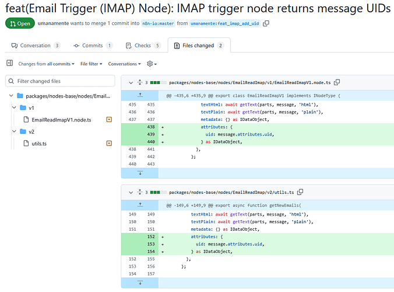Toggle the file tree sidebar
This screenshot has width=394, height=292.
point(9,63)
